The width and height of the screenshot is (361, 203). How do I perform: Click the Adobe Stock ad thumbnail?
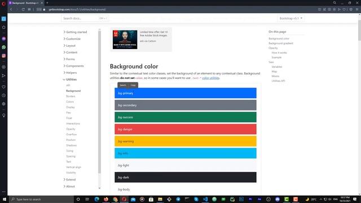(x=125, y=39)
